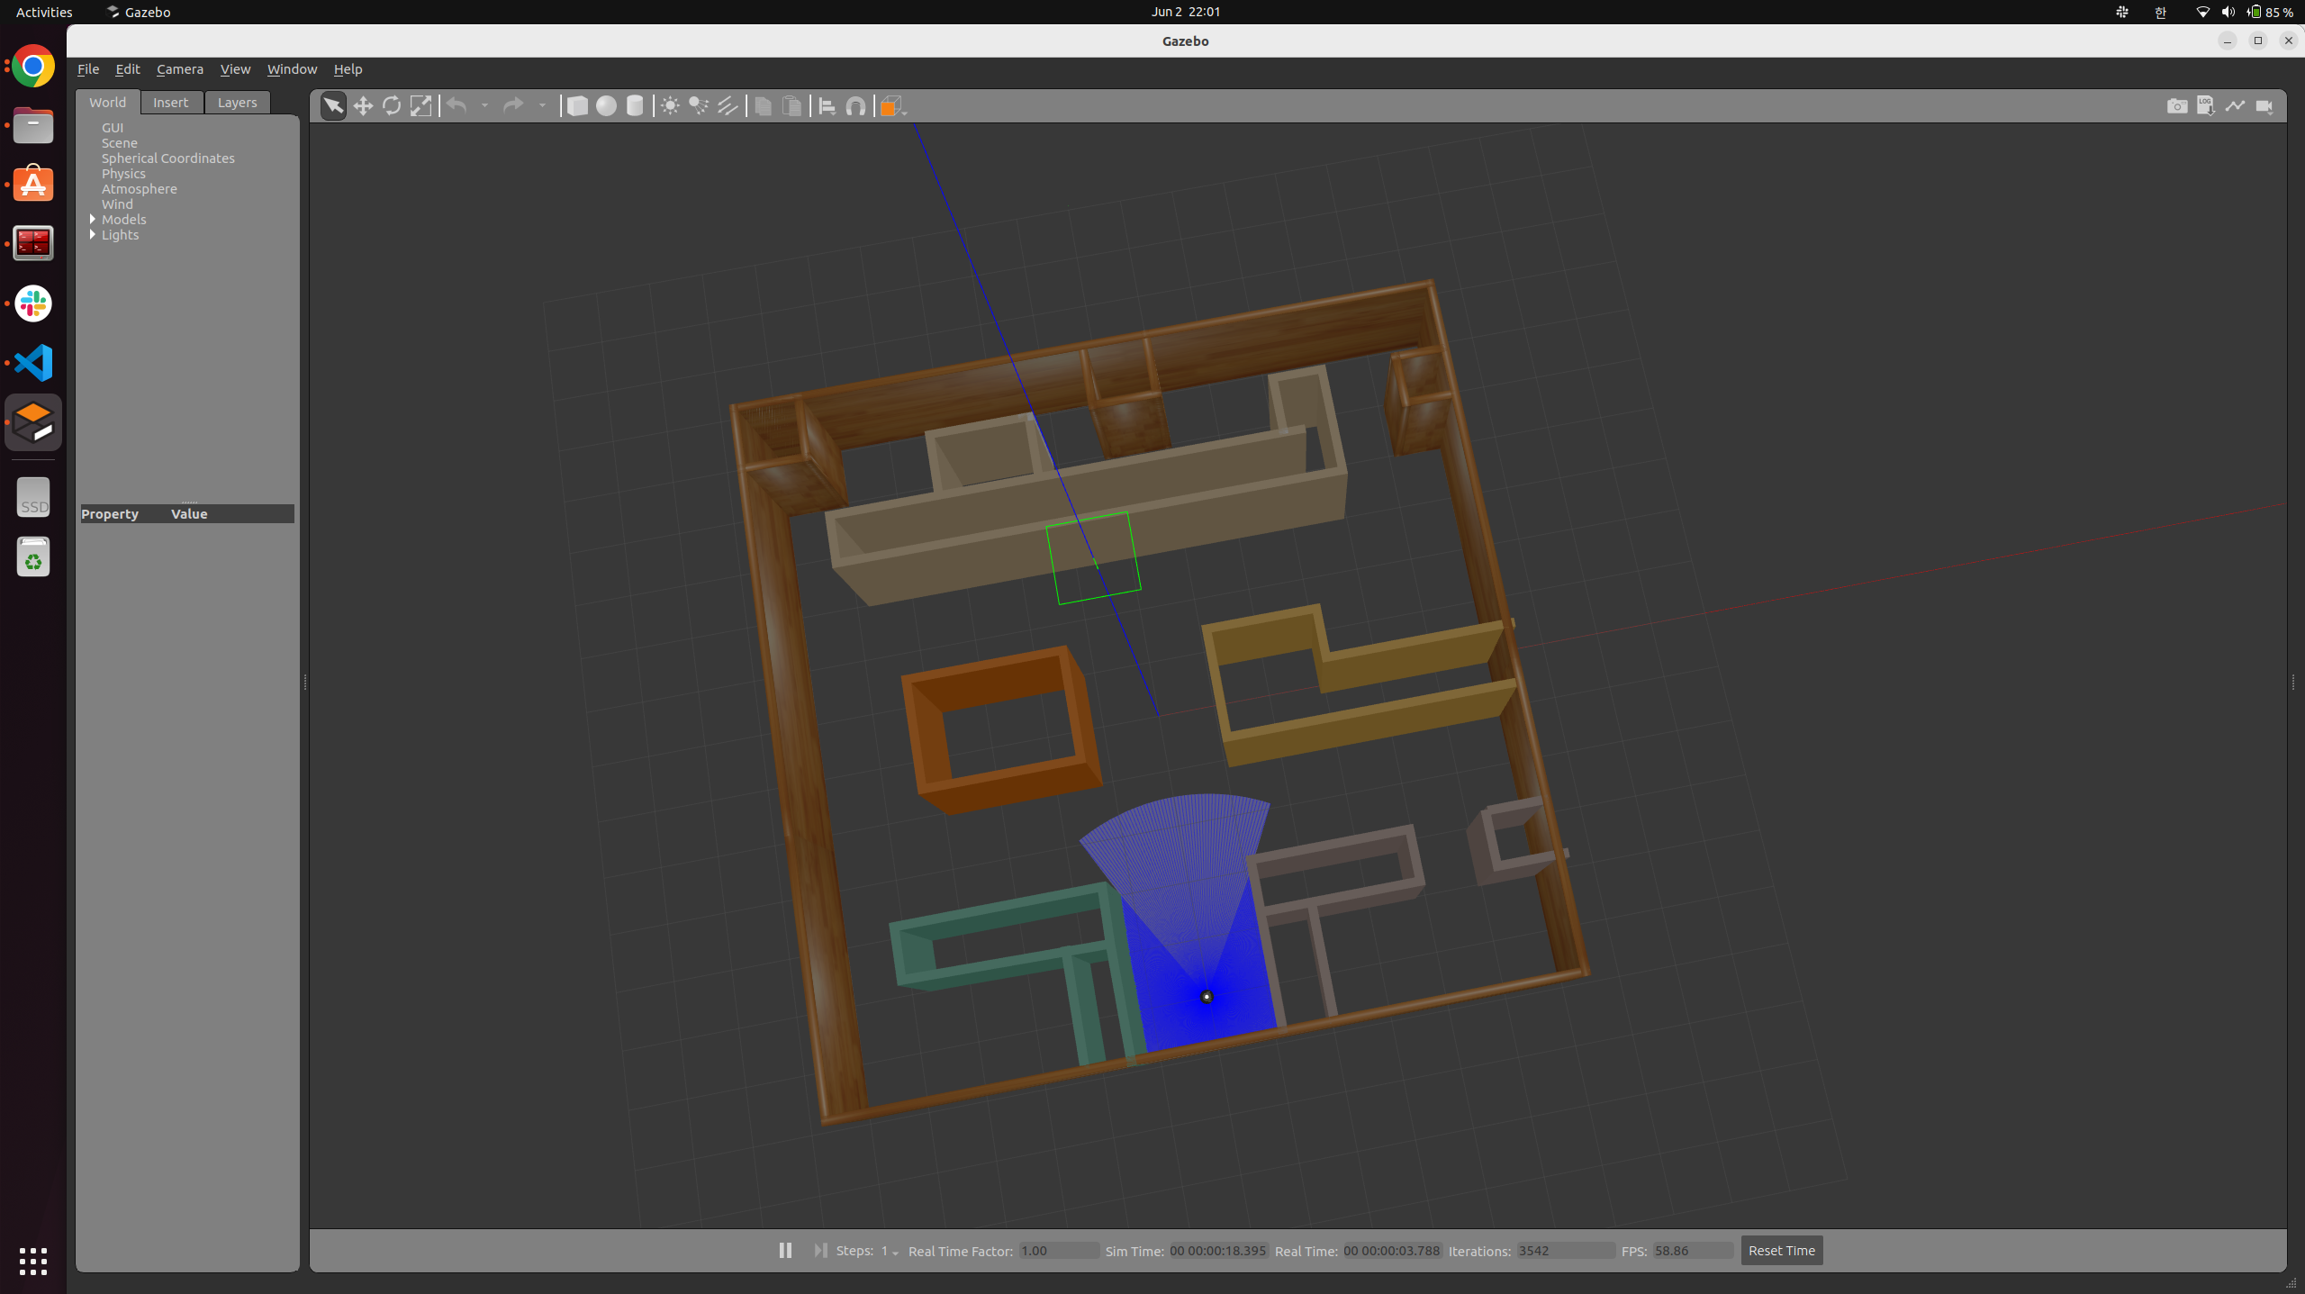Select the Rotate mode tool
2305x1294 pixels.
(392, 106)
